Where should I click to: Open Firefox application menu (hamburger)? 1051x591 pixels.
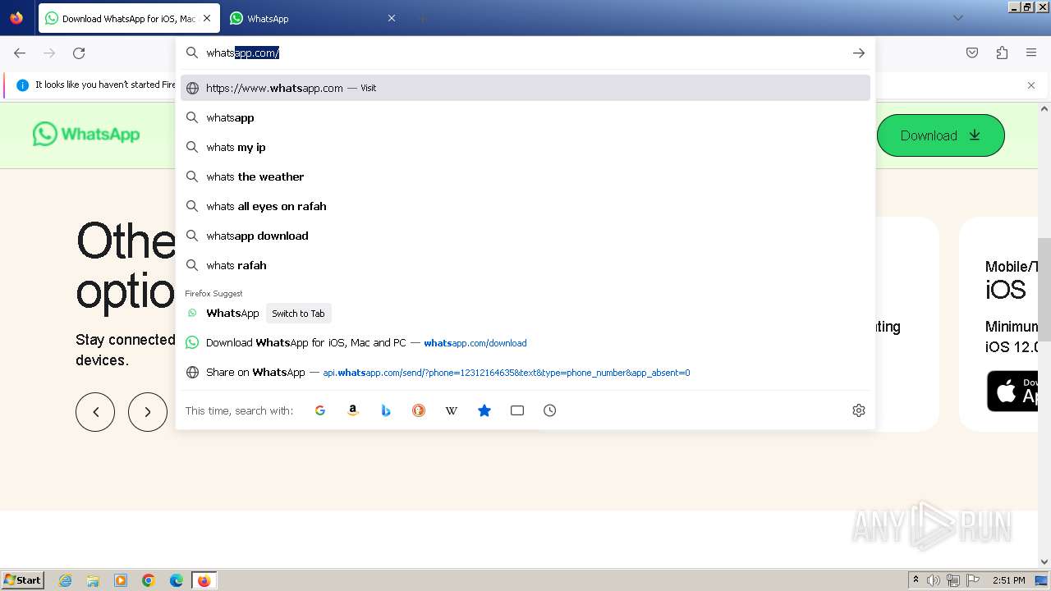click(x=1031, y=53)
